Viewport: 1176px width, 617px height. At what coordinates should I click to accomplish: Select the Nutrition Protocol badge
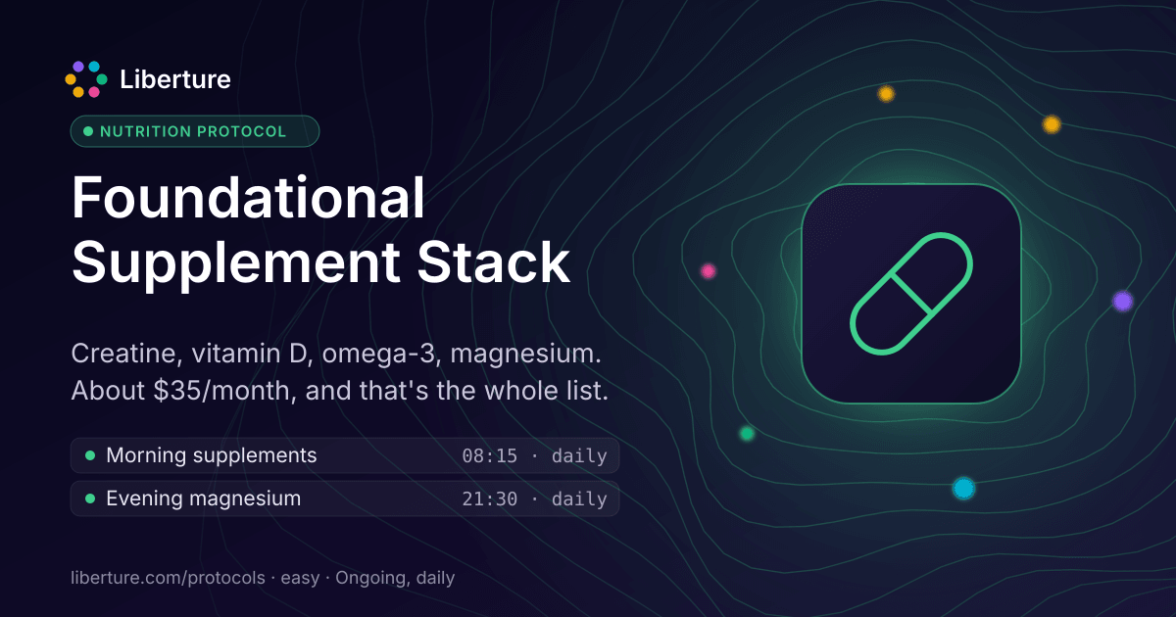tap(195, 131)
